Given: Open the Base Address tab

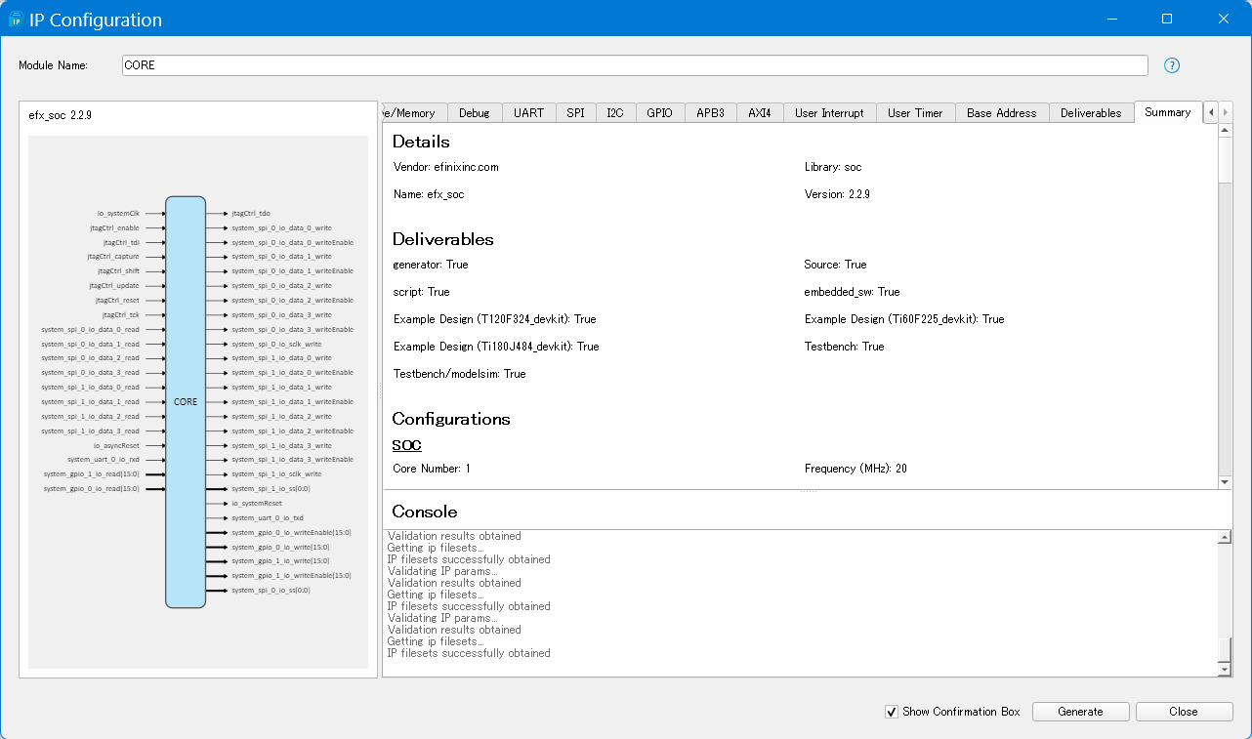Looking at the screenshot, I should [x=1001, y=113].
